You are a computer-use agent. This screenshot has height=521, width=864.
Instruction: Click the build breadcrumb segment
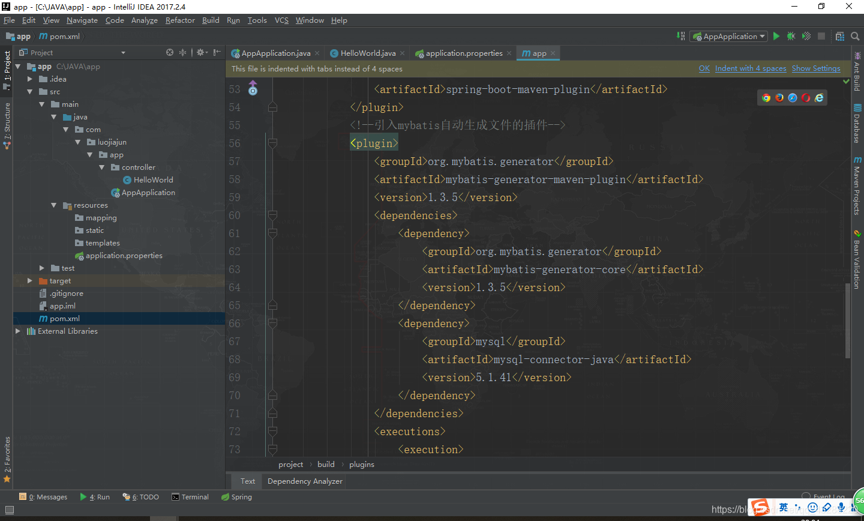326,464
